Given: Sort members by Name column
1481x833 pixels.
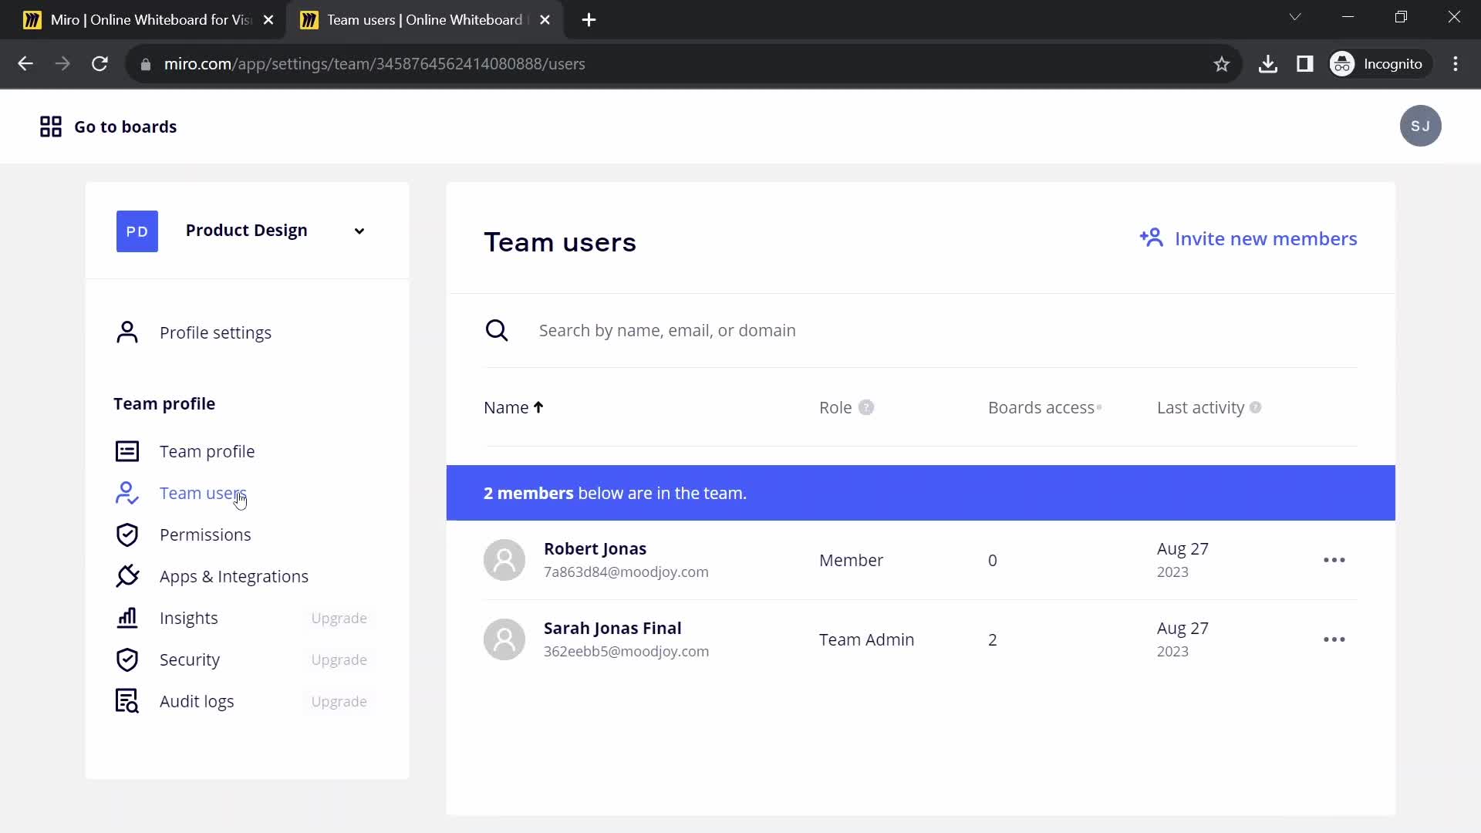Looking at the screenshot, I should [x=513, y=406].
